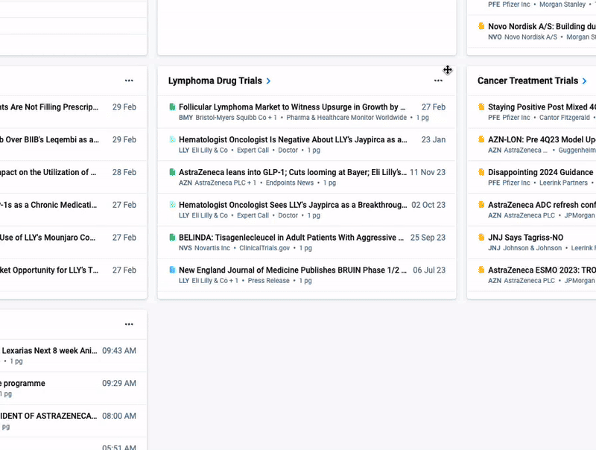Click orange document icon beside Novo Nordisk A/S: Building
The height and width of the screenshot is (450, 596).
pos(481,26)
